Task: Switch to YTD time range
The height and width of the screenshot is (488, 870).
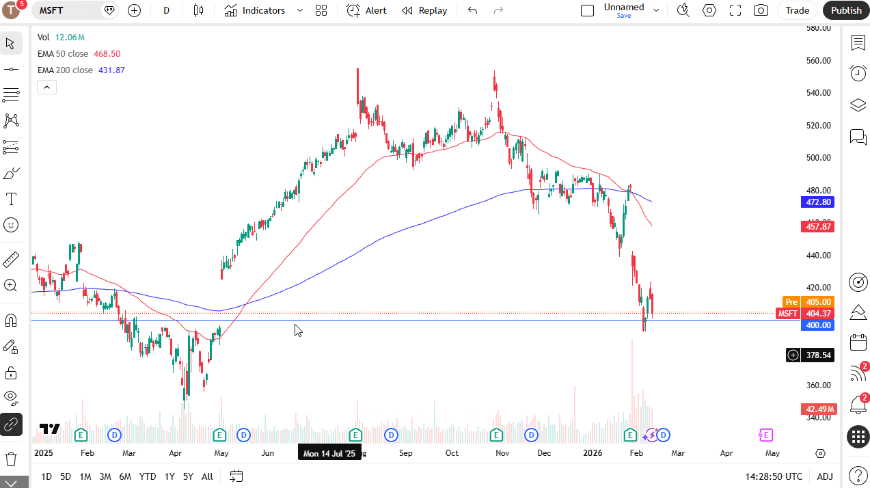Action: [x=148, y=476]
